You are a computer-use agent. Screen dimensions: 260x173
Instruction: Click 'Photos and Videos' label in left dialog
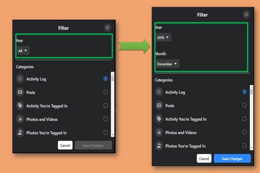42,119
